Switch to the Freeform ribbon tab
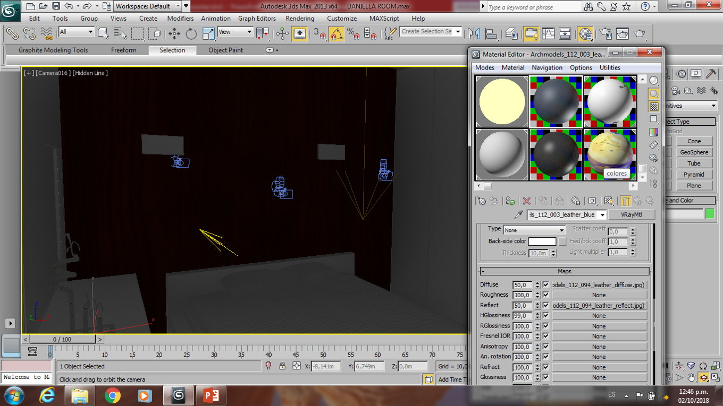Screen dimensions: 723x406 (x=124, y=50)
